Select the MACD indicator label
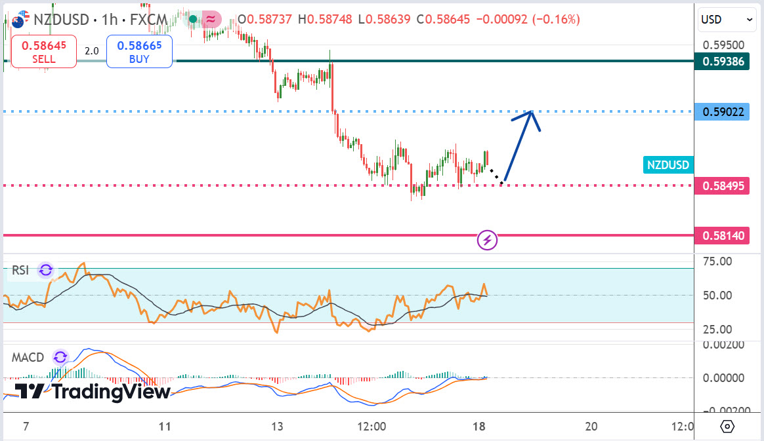The image size is (764, 441). (28, 357)
